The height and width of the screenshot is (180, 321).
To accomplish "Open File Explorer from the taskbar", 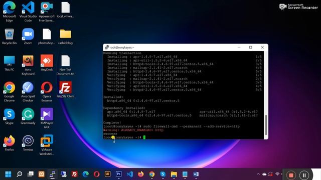I will point(174,174).
